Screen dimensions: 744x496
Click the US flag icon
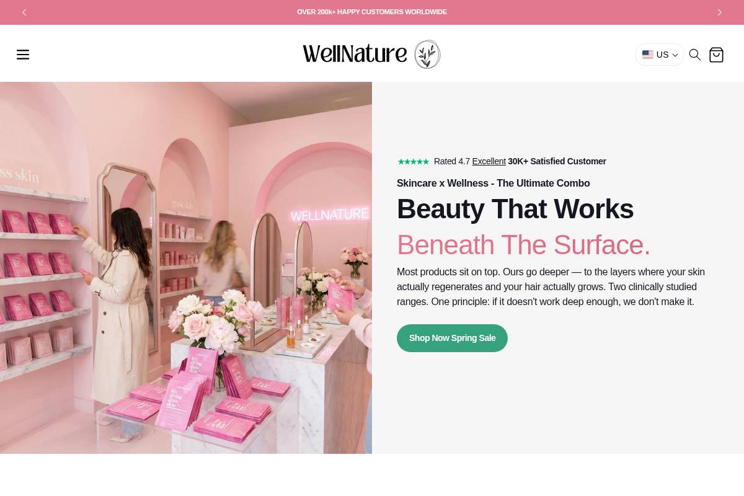[x=648, y=55]
